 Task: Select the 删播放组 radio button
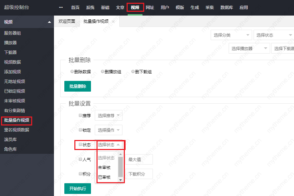click(102, 72)
